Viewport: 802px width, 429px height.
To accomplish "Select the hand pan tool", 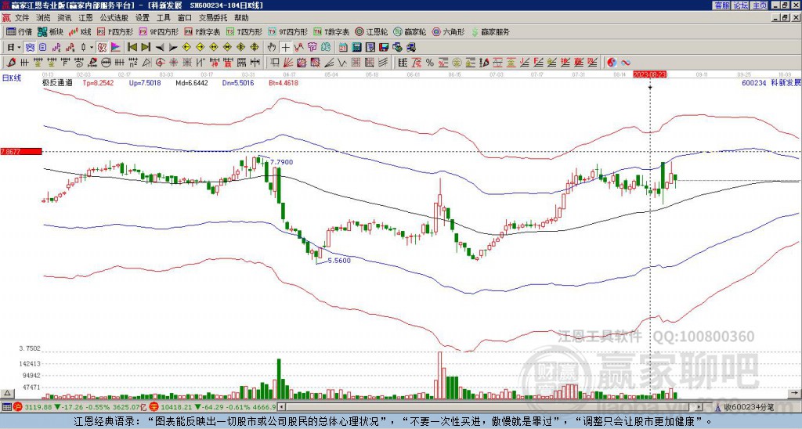I will [272, 48].
